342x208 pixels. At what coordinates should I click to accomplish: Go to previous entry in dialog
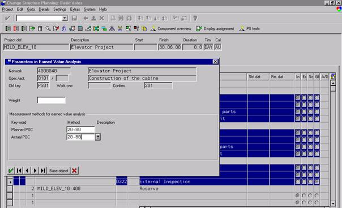(x=27, y=171)
